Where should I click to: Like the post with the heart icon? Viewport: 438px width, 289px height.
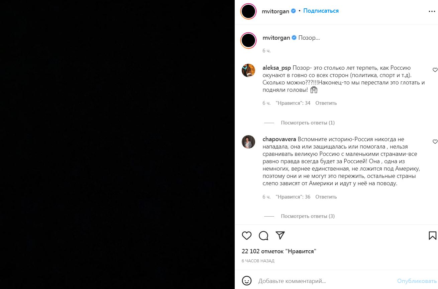pos(247,236)
